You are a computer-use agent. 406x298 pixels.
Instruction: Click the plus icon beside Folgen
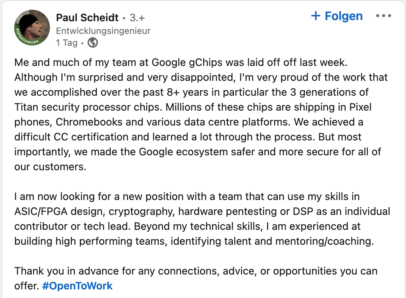(x=315, y=16)
